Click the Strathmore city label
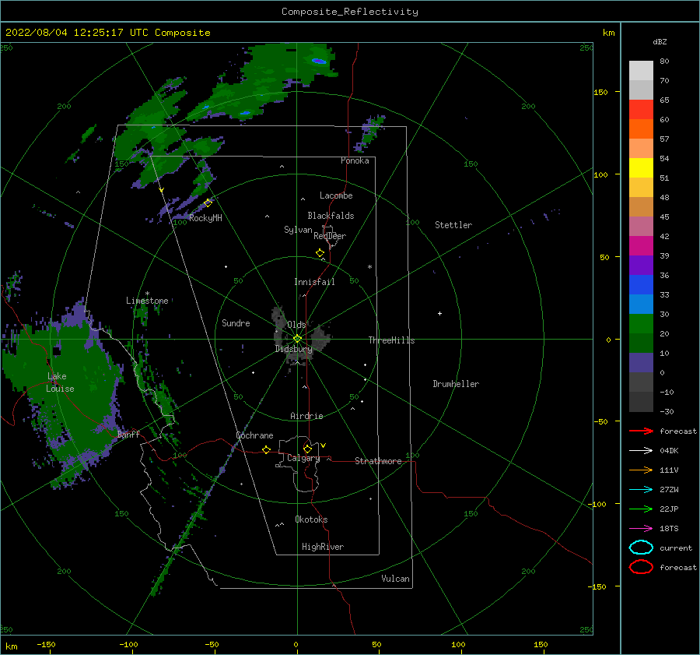This screenshot has height=655, width=700. tap(378, 461)
